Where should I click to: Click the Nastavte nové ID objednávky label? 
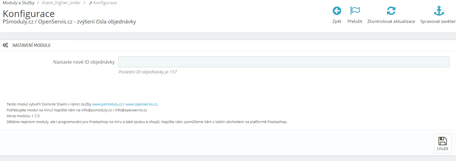click(84, 62)
